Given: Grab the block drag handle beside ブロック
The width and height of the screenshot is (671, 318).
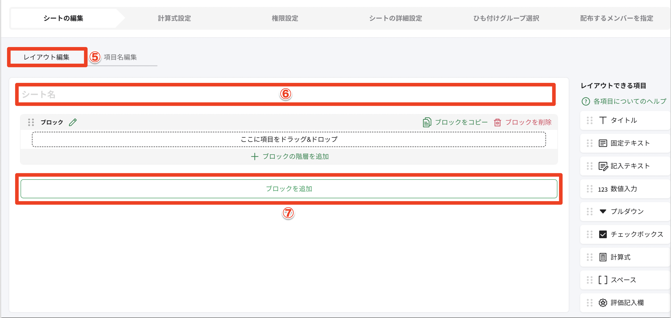Looking at the screenshot, I should [x=31, y=122].
